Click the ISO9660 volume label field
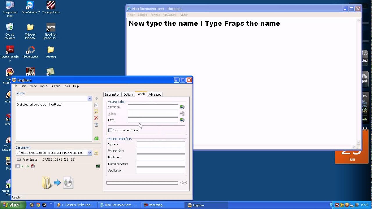Screen dimensions: 372x209 pyautogui.click(x=153, y=107)
